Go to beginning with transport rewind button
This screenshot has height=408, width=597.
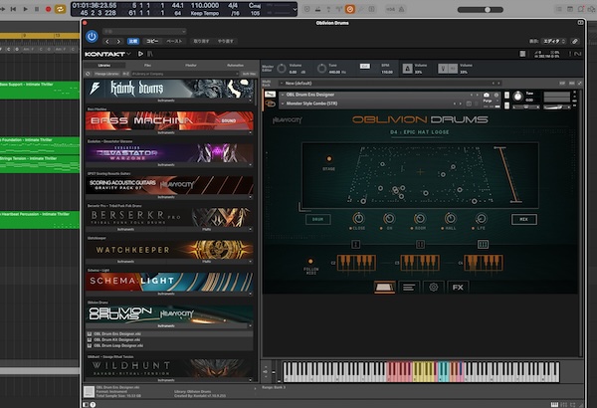click(x=13, y=9)
